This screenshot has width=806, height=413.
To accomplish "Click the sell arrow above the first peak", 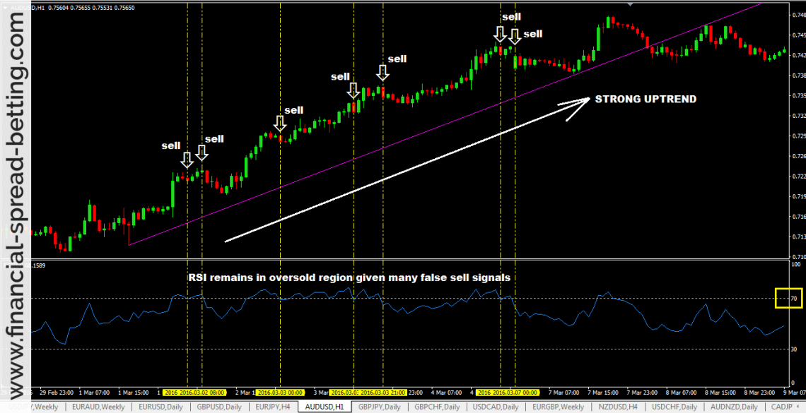I will [x=186, y=160].
